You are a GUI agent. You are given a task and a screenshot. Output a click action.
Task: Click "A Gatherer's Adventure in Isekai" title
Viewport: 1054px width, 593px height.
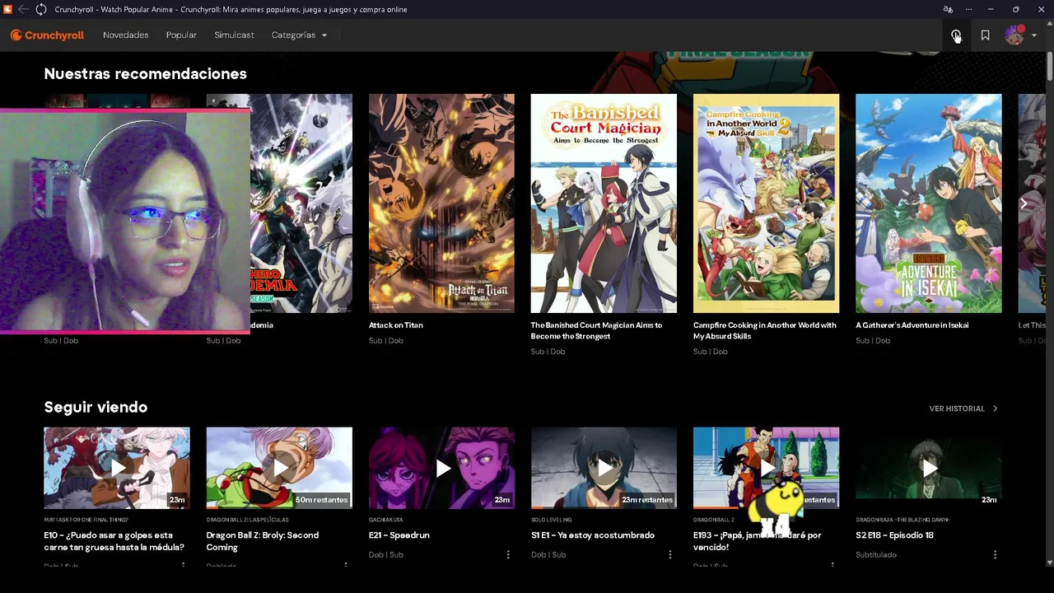tap(912, 325)
